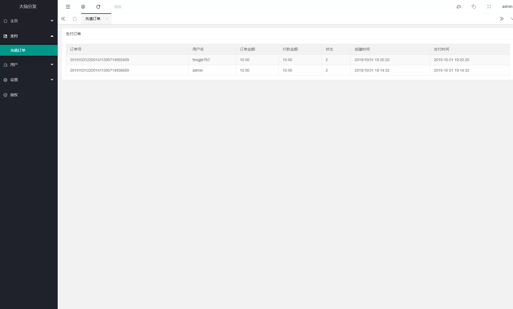Close the 充值订单 tab
The width and height of the screenshot is (513, 309).
pos(107,19)
